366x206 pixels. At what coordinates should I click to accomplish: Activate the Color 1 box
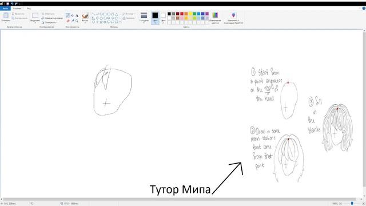pyautogui.click(x=155, y=18)
